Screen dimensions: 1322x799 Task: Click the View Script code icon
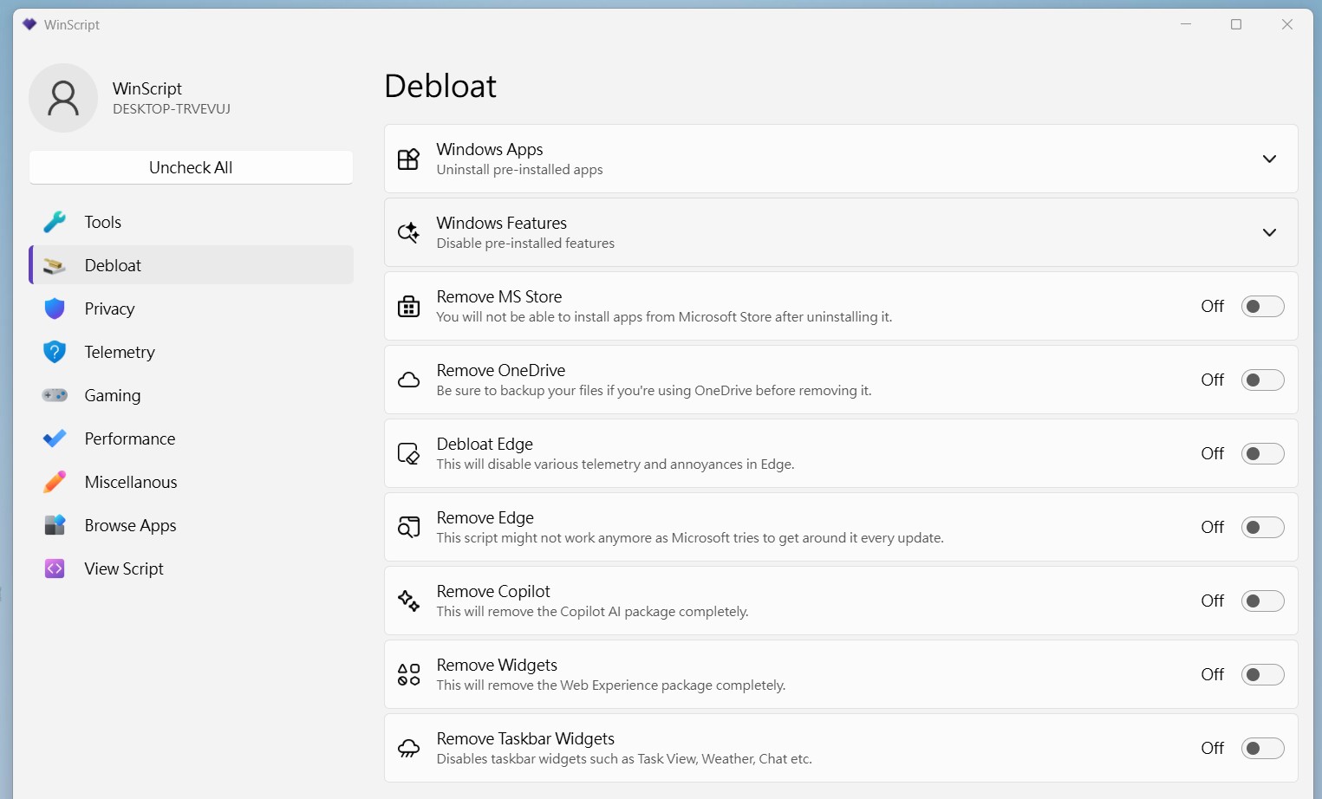pyautogui.click(x=55, y=568)
